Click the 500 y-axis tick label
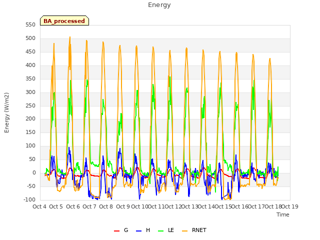This screenshot has width=320, height=240. (30, 38)
